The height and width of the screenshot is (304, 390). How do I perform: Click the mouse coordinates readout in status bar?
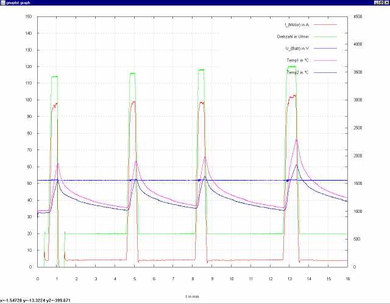[35, 300]
